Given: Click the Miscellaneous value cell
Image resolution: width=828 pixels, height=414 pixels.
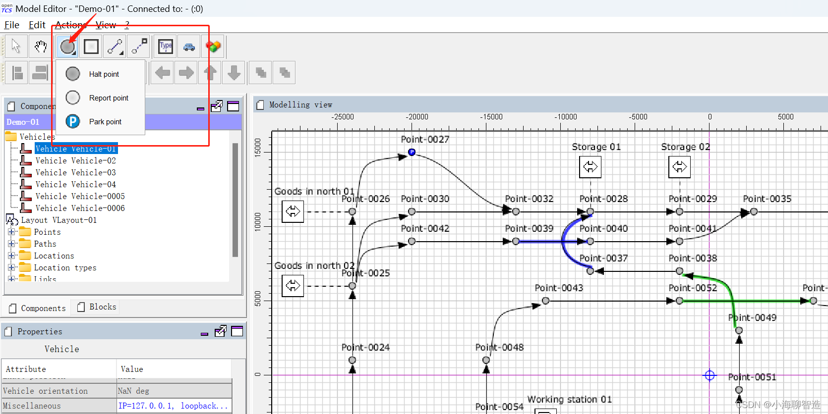Looking at the screenshot, I should coord(174,406).
